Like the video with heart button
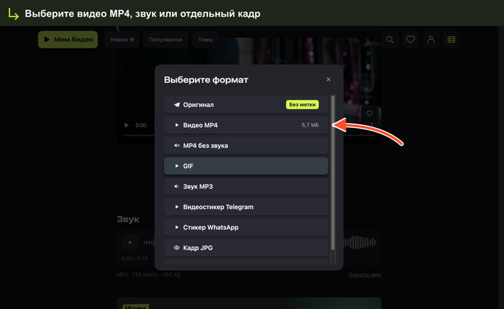 [369, 113]
